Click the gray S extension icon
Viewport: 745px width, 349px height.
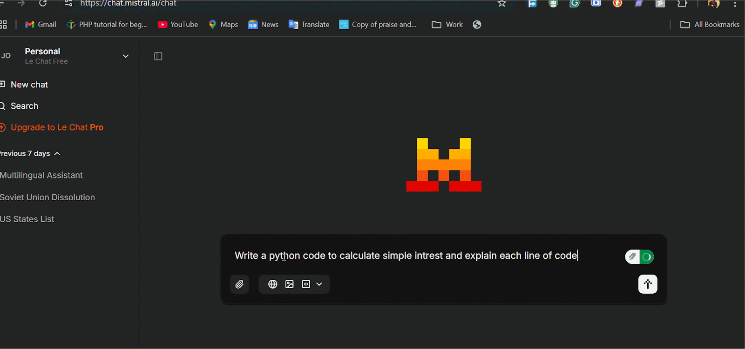pyautogui.click(x=660, y=3)
